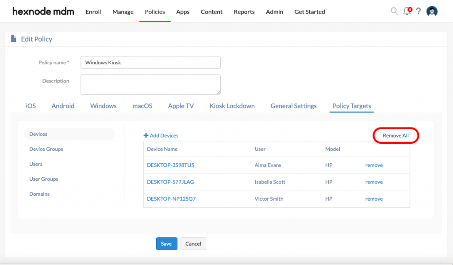Switch to the Kiosk Lockdown tab
Viewport: 453px width, 265px height.
pyautogui.click(x=232, y=106)
